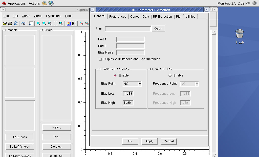Screen dimensions: 259x157
Task: Click the open file folder icon in Inspect toolbar
Action: (5, 23)
